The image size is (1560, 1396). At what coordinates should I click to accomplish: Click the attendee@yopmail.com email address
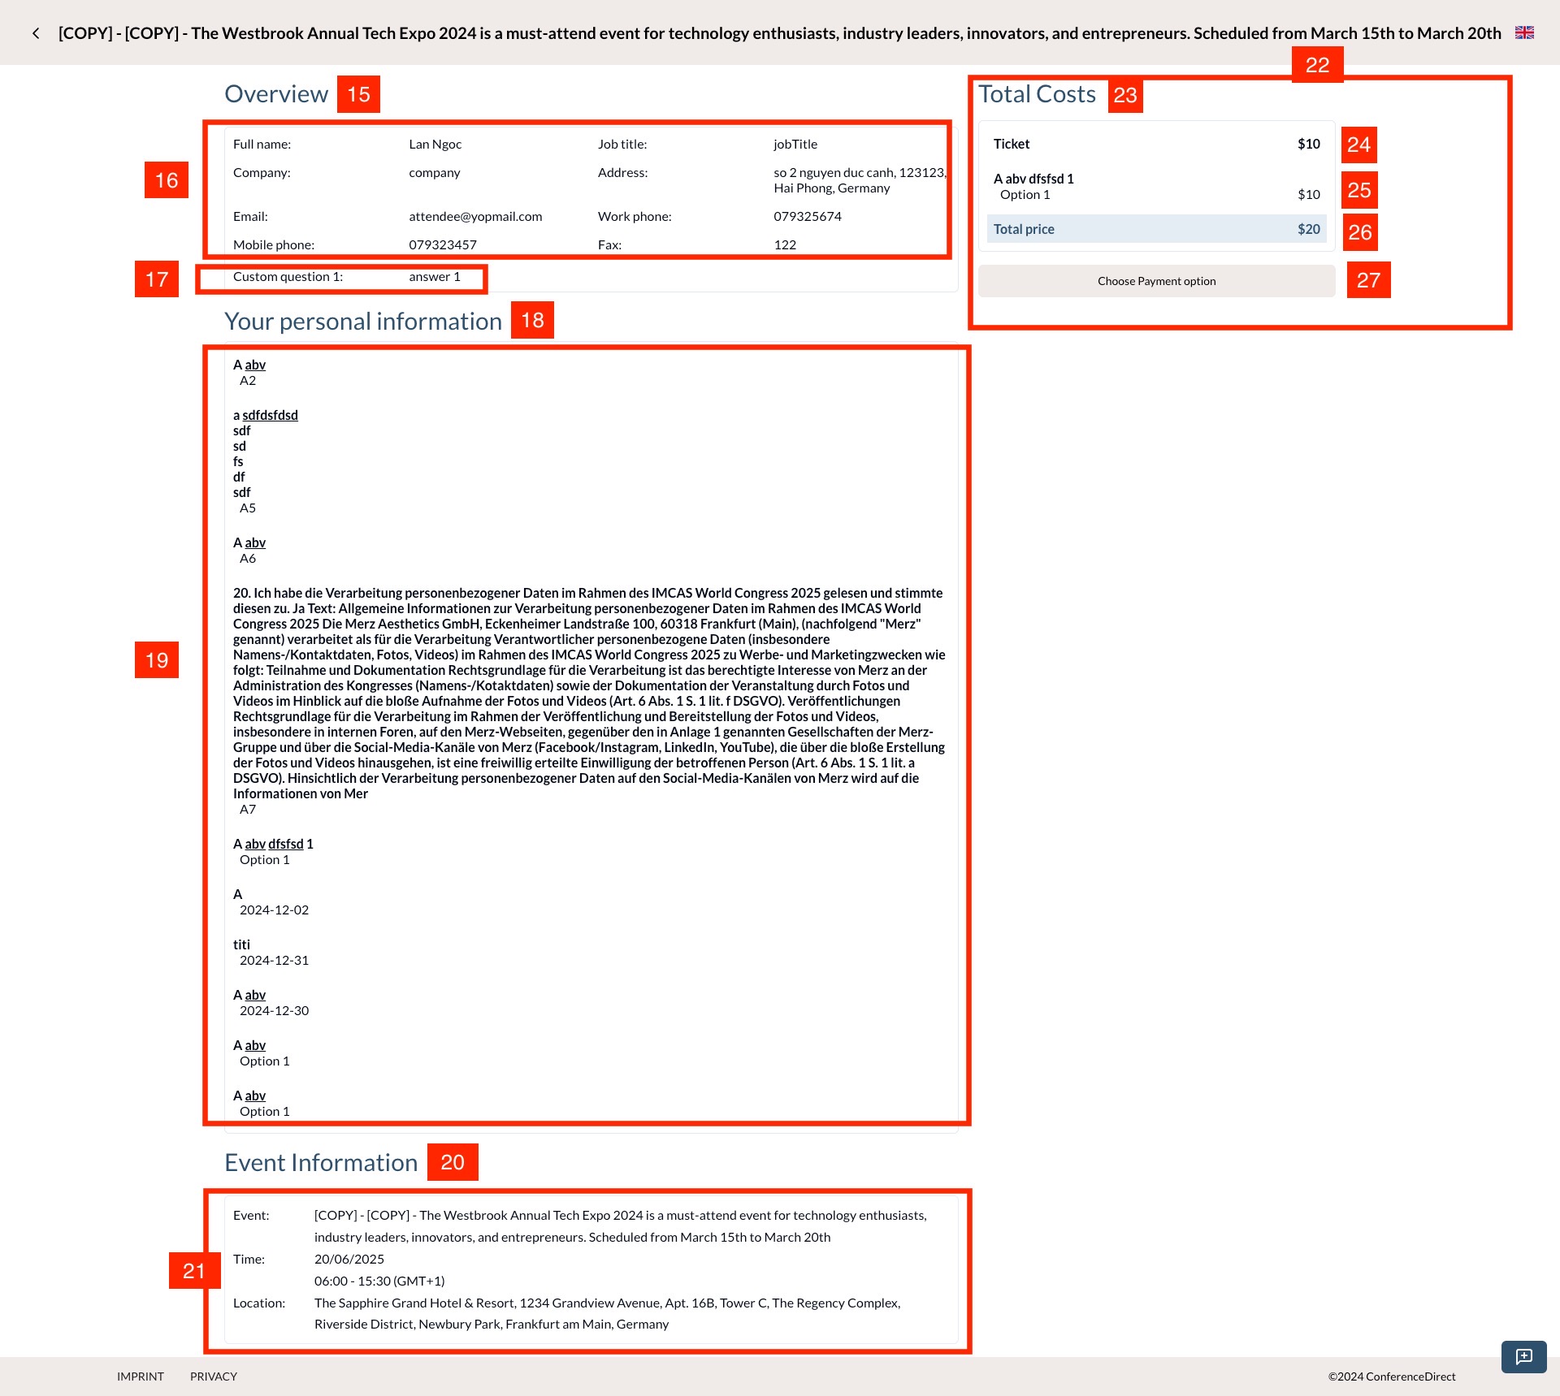click(475, 216)
